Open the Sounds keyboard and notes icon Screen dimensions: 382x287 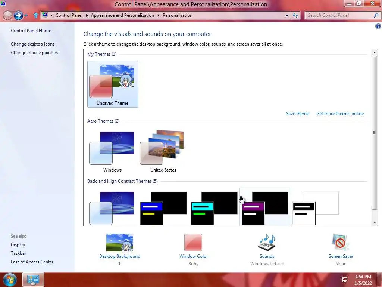point(267,242)
